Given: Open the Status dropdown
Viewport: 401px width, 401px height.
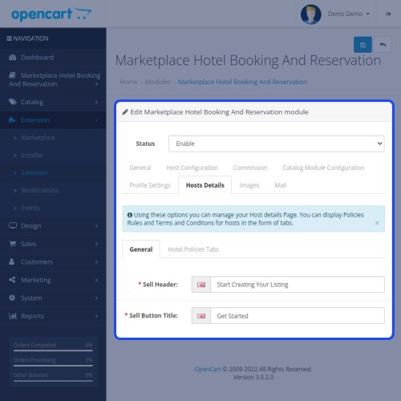Looking at the screenshot, I should [x=277, y=144].
